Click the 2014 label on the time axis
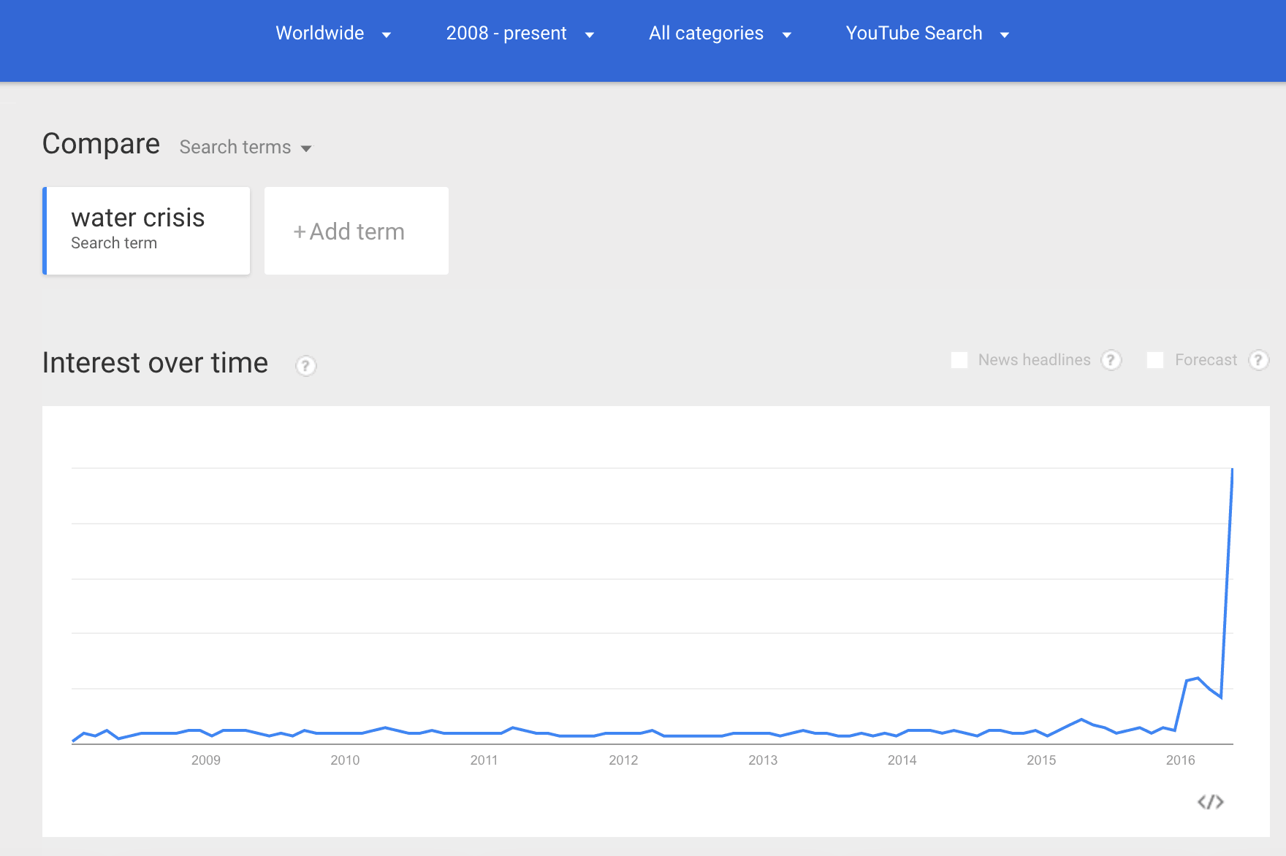1286x856 pixels. click(x=902, y=760)
